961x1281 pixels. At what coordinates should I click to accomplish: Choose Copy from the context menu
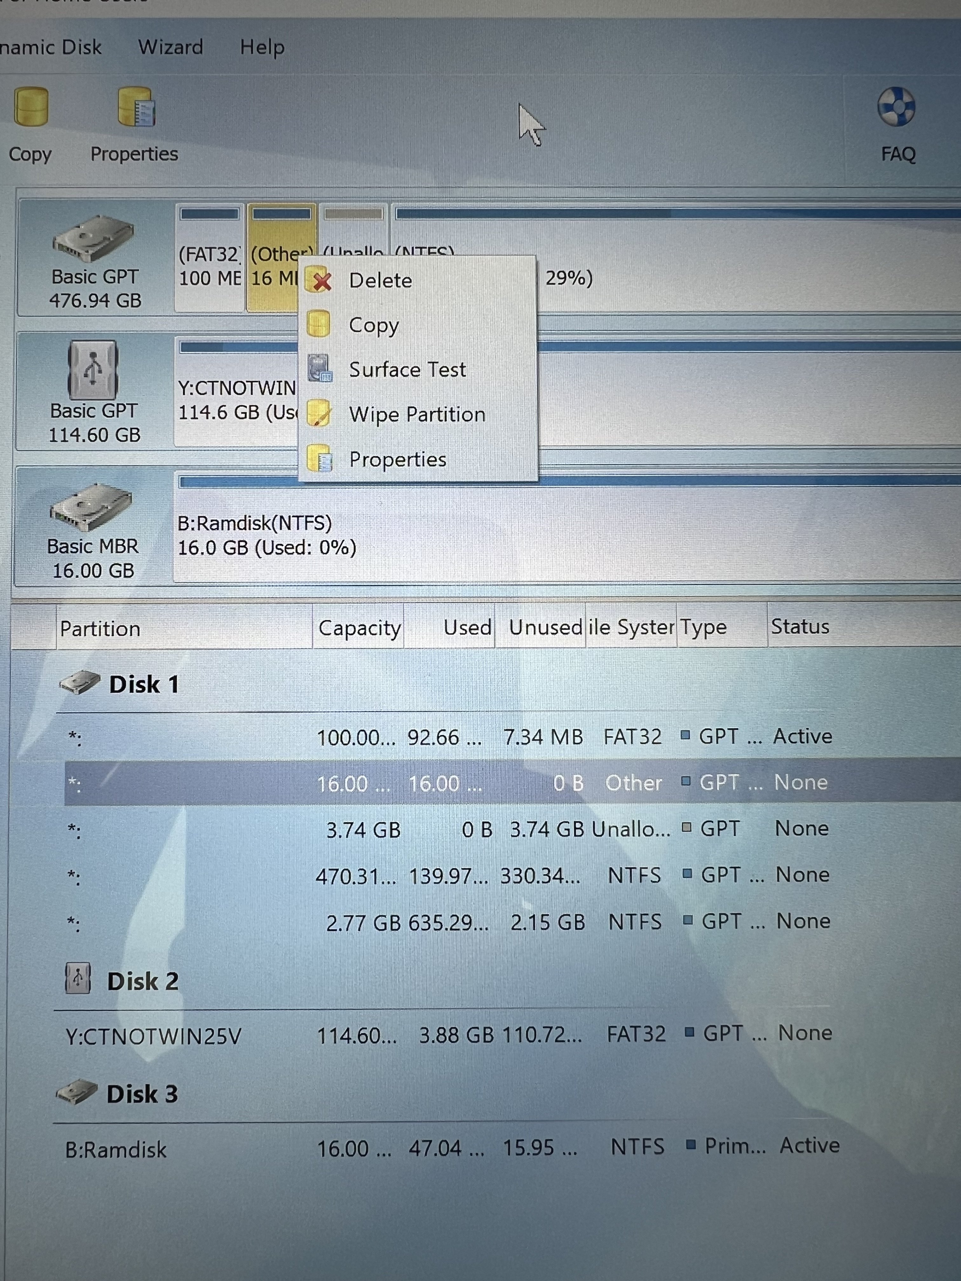pos(374,325)
